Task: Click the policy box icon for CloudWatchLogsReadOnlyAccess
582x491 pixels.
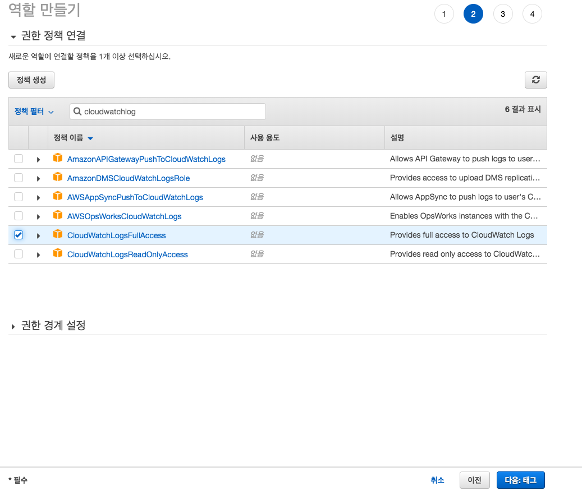Action: [x=58, y=253]
